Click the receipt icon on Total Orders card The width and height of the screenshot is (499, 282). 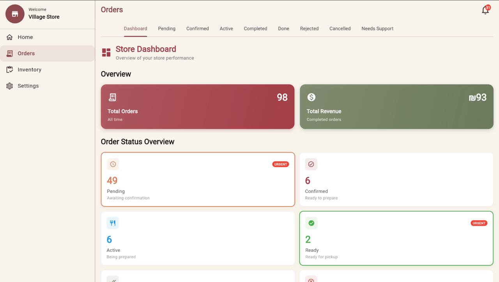pos(112,97)
